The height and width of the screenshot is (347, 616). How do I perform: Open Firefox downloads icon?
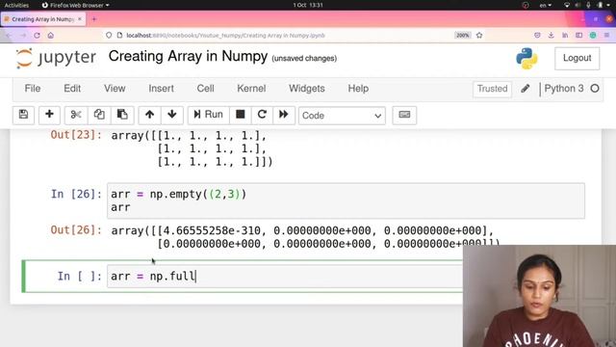point(551,36)
